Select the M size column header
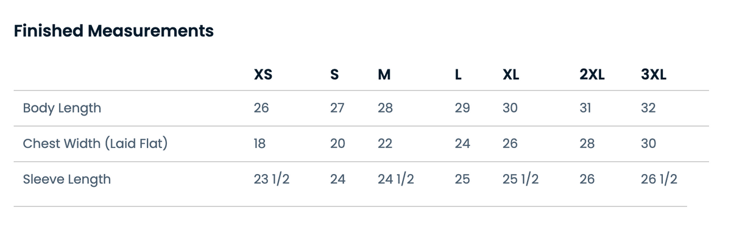The height and width of the screenshot is (227, 731). point(384,75)
